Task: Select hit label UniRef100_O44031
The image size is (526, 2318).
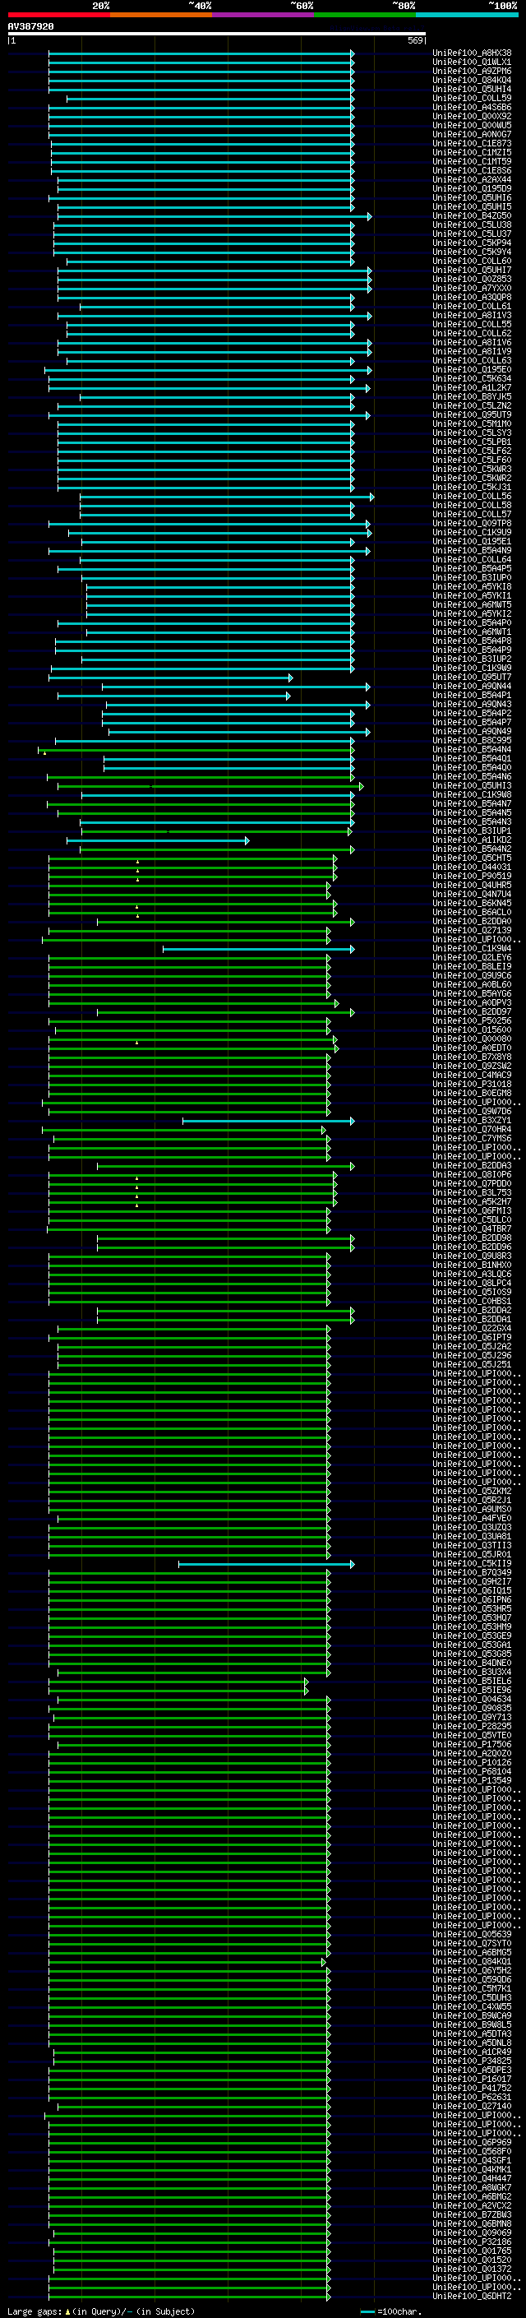Action: (x=472, y=868)
